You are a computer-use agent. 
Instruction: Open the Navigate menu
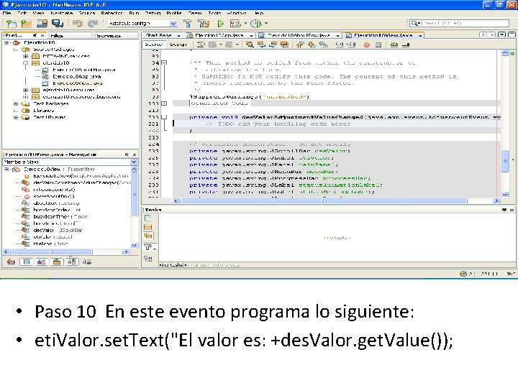[61, 13]
